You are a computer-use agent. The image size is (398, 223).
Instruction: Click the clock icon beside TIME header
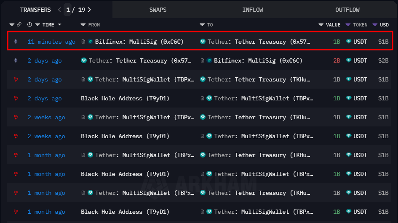coord(29,25)
